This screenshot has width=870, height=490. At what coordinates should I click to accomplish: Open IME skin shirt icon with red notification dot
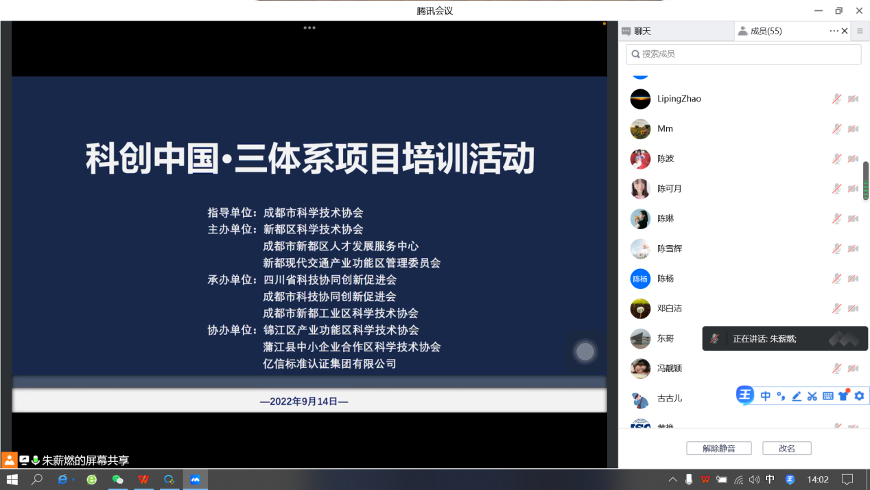(x=843, y=396)
